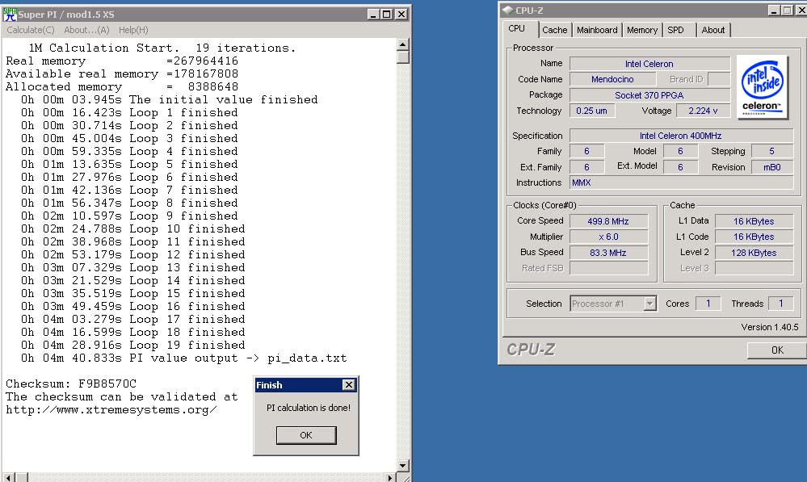Image resolution: width=807 pixels, height=482 pixels.
Task: Select the CPU tab in CPU-Z
Action: point(517,29)
